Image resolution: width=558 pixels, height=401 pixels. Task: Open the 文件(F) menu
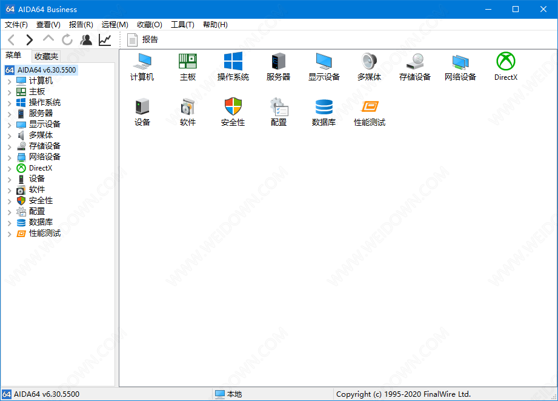[x=16, y=25]
